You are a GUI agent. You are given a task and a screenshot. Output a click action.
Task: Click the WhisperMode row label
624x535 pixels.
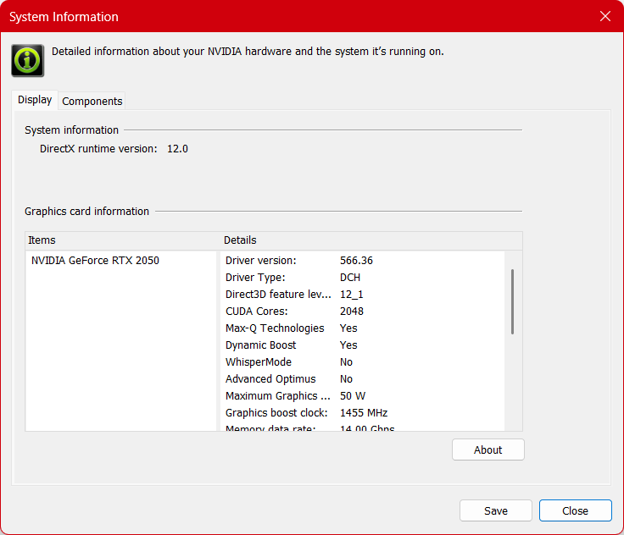(x=259, y=362)
